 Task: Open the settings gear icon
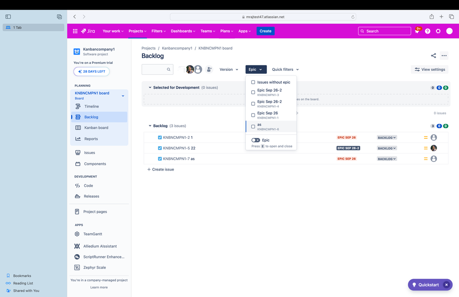tap(438, 31)
